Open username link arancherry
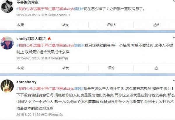Screen dimensions: 175x120 click(27, 82)
